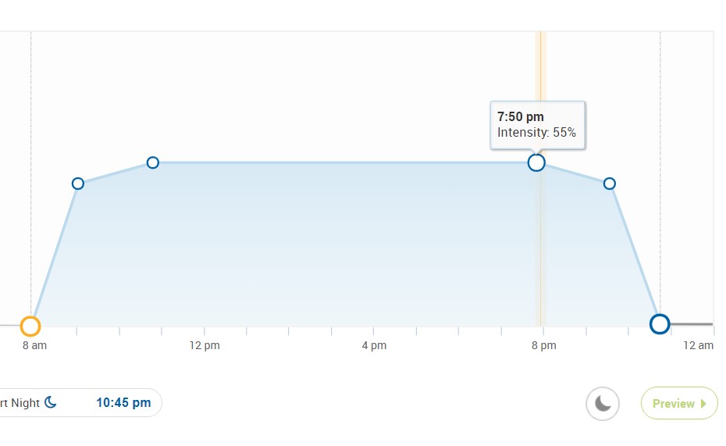Click the moon night-mode icon button

603,404
